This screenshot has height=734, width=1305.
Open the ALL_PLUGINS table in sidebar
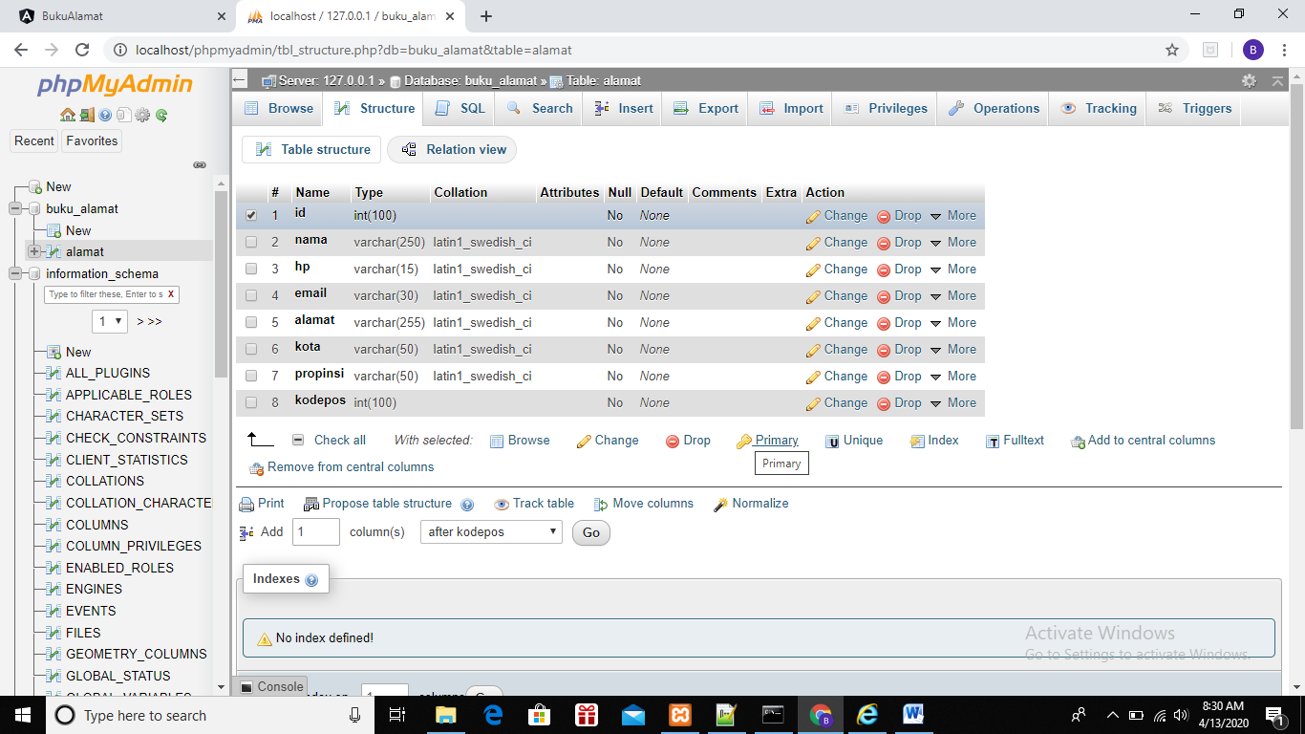[x=108, y=373]
